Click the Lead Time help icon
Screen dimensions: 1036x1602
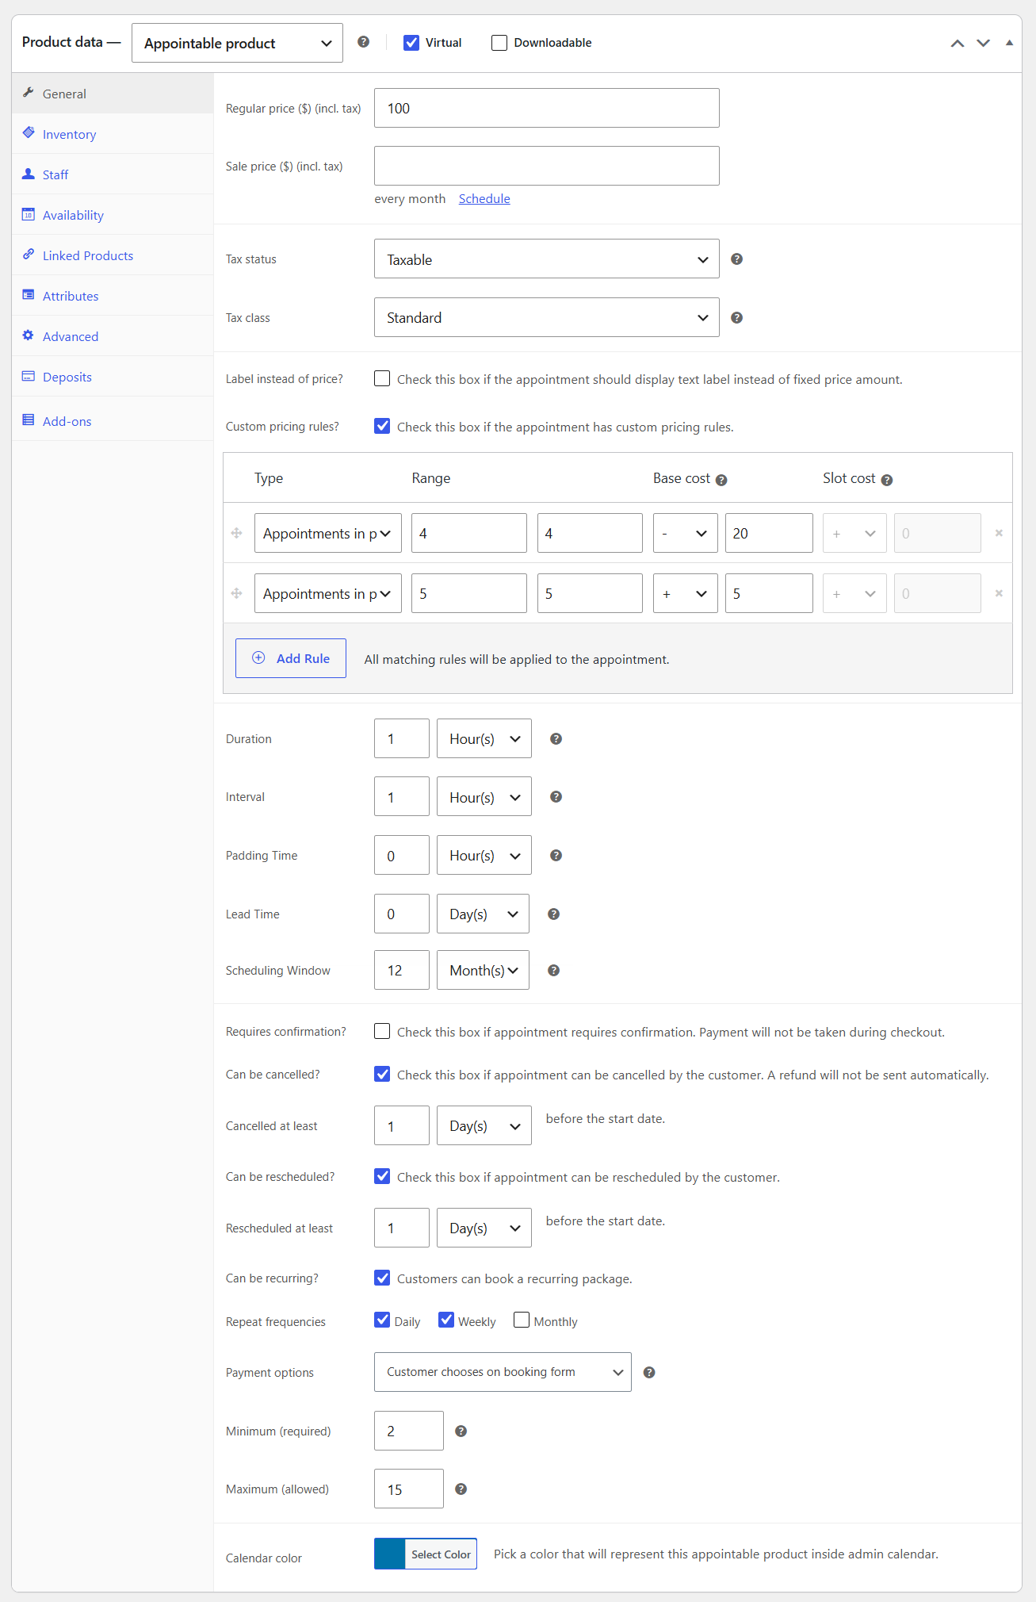pos(553,914)
